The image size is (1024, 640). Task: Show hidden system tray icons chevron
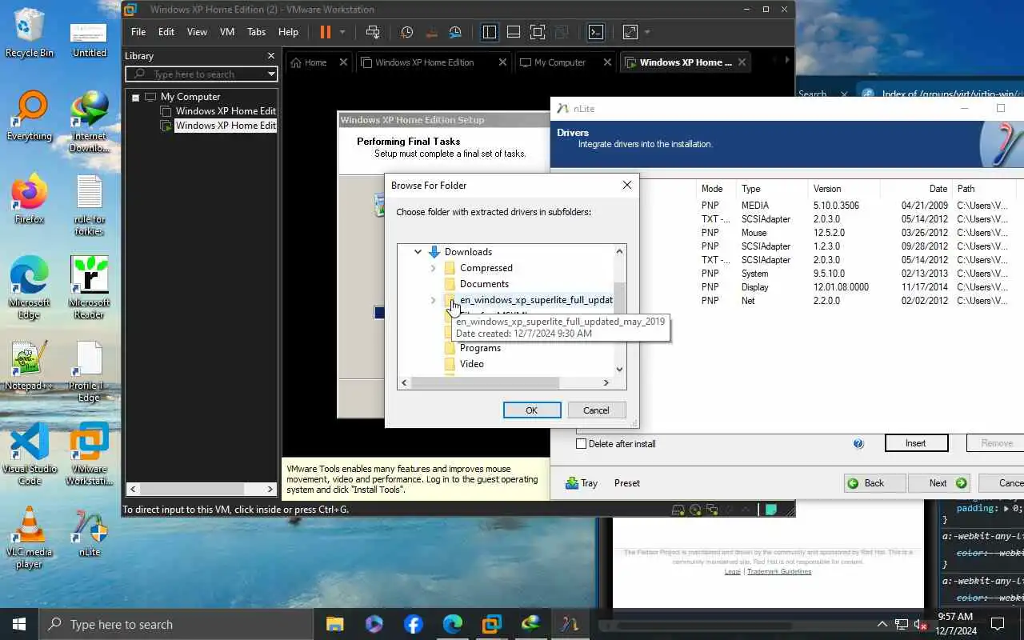click(882, 624)
